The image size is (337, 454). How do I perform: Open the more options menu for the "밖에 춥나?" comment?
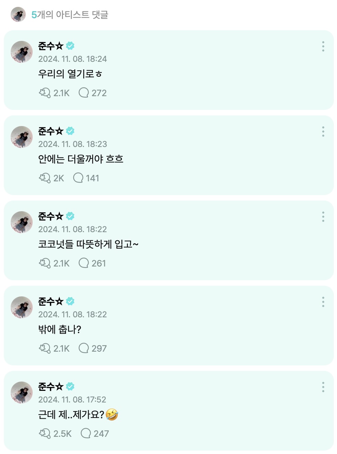coord(323,302)
